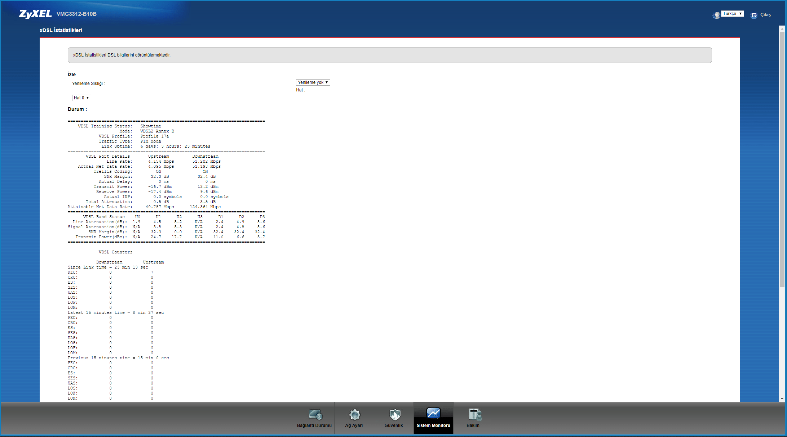Click the Ağ Ayarı gear icon
The image size is (787, 437).
click(x=354, y=415)
